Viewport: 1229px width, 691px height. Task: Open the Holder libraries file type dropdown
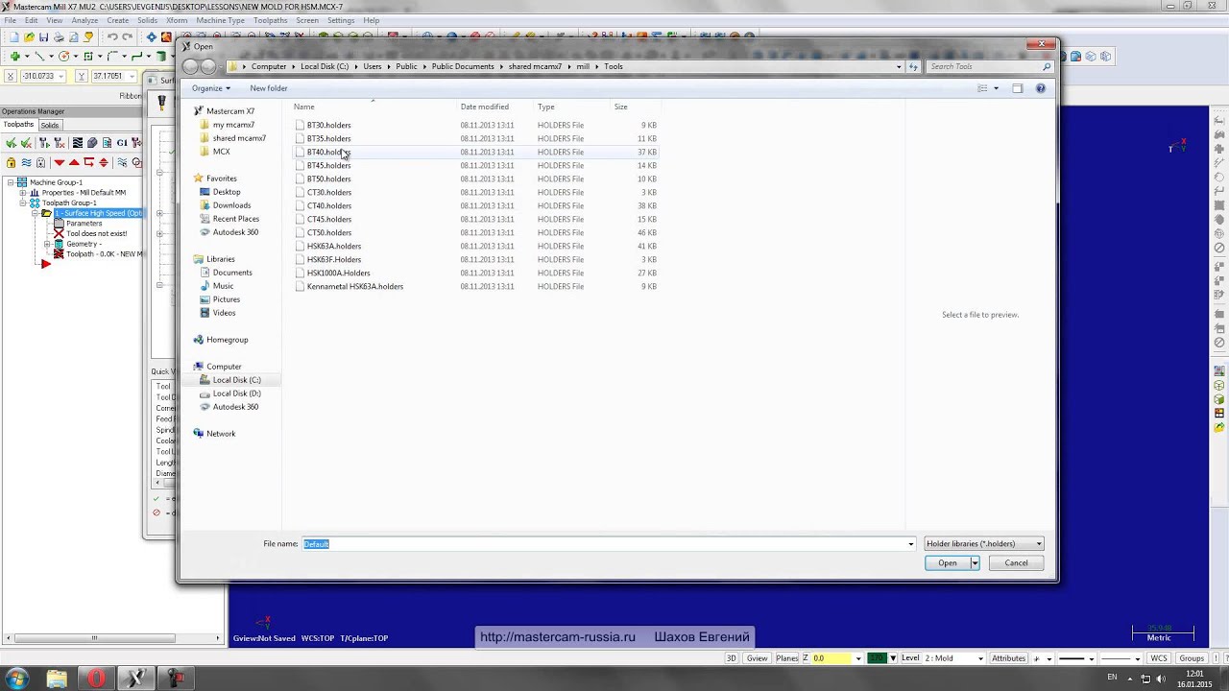point(983,544)
